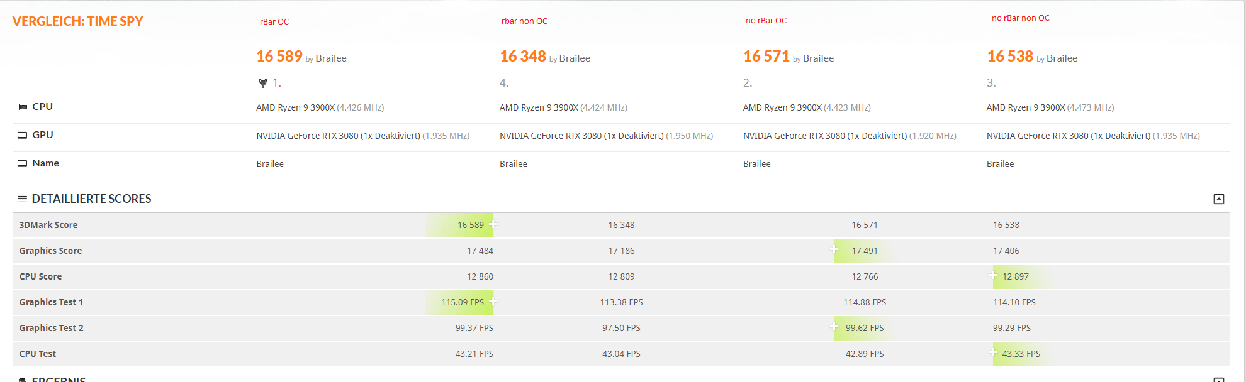This screenshot has height=382, width=1246.
Task: Click the CPU Score value 12 809
Action: pyautogui.click(x=621, y=276)
